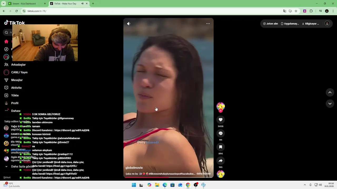337x189 pixels.
Task: Open the volume control in system tray
Action: (x=320, y=185)
